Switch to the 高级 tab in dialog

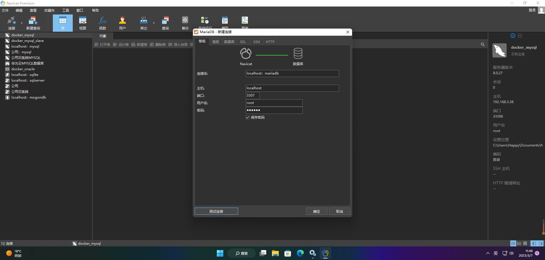[x=216, y=42]
